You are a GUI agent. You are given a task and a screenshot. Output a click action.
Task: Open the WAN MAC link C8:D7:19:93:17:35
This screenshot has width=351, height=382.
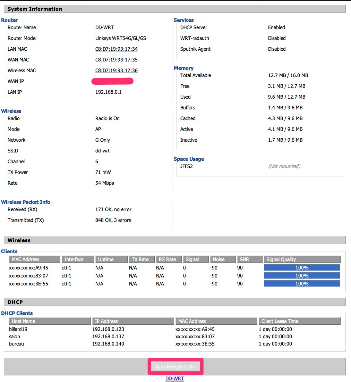(116, 60)
